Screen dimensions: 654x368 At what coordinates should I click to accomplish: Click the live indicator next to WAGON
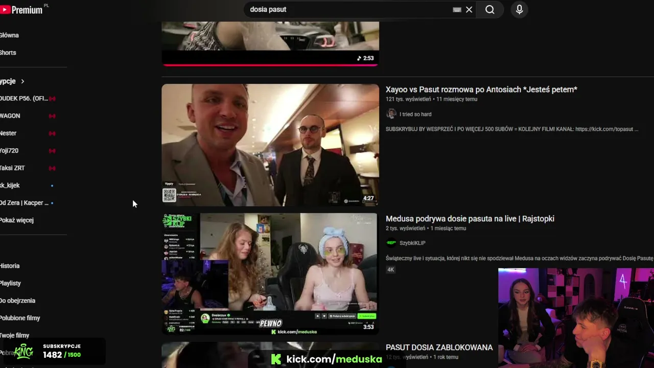[x=52, y=116]
